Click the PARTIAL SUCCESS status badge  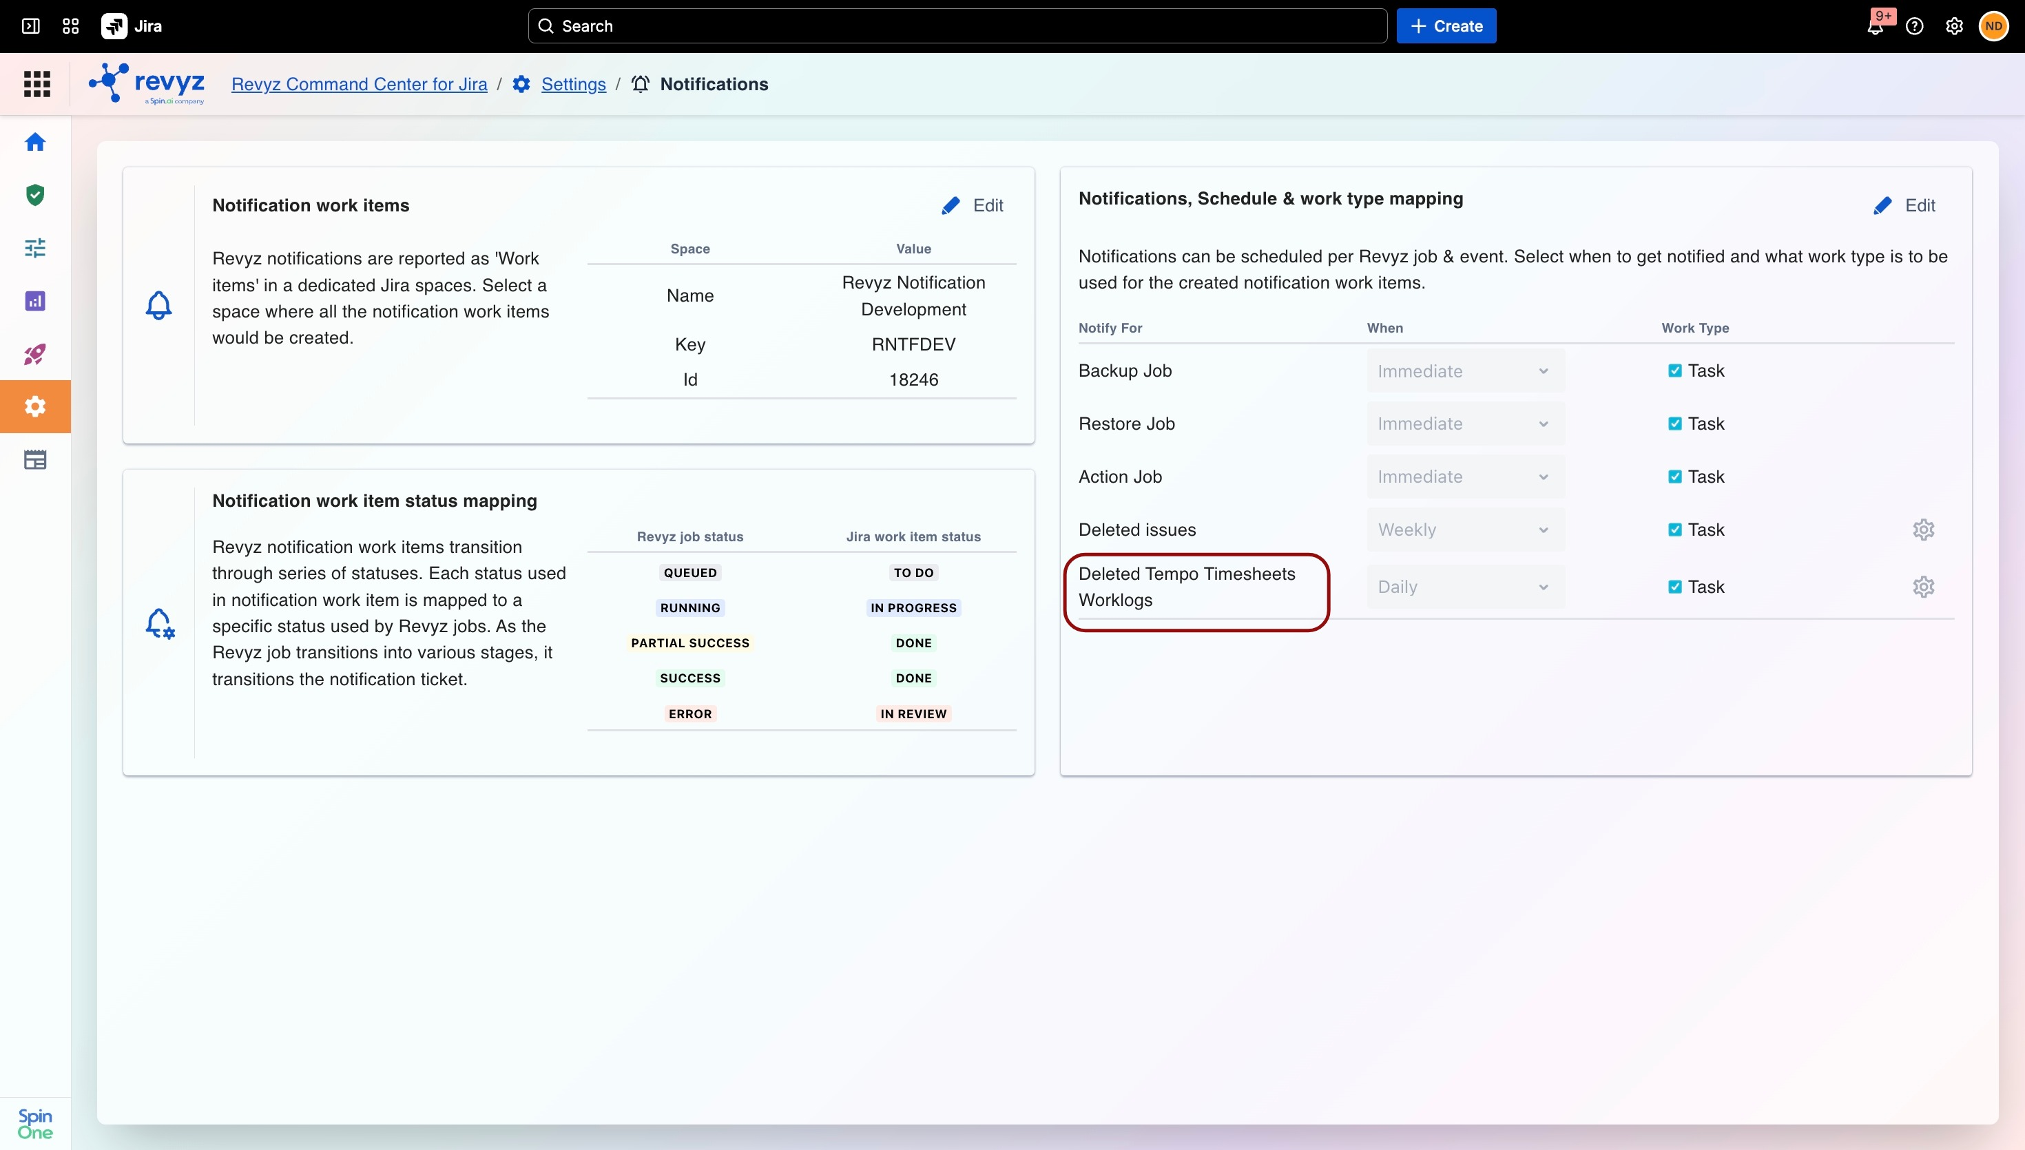click(x=690, y=643)
